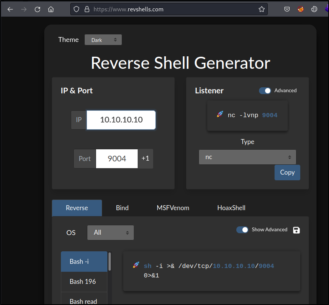Click the IP label beside the address field
329x305 pixels.
(79, 120)
